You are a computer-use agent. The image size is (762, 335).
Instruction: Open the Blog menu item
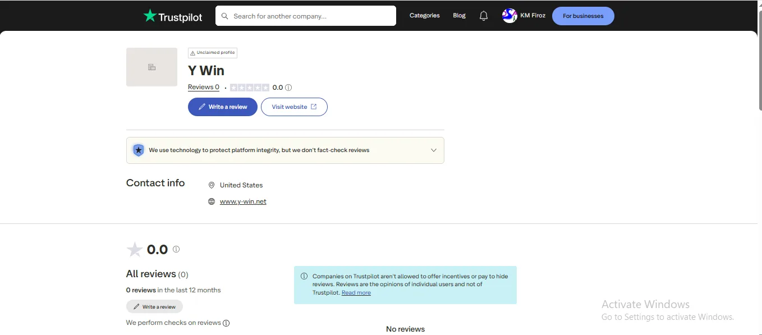[460, 16]
